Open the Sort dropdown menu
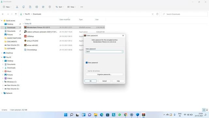 (59, 7)
